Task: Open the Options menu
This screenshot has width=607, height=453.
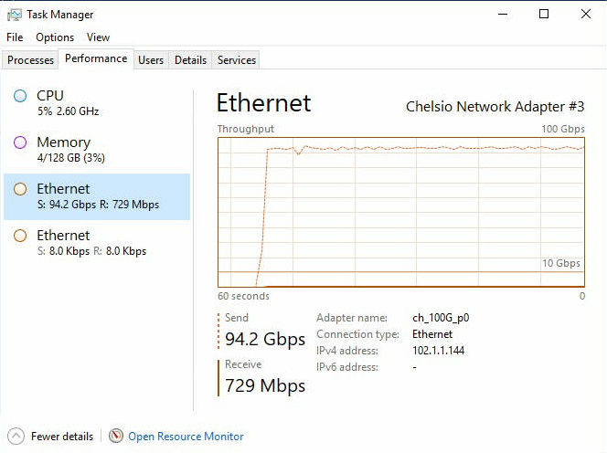Action: click(55, 37)
